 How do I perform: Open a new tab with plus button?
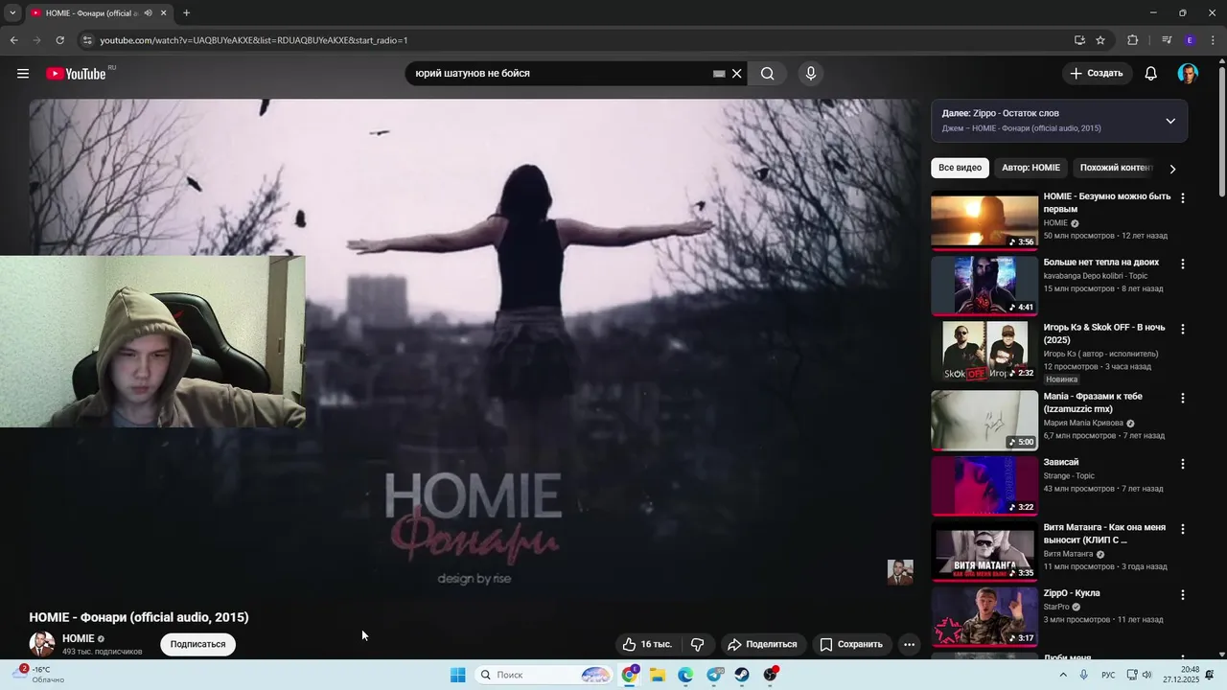pyautogui.click(x=186, y=13)
